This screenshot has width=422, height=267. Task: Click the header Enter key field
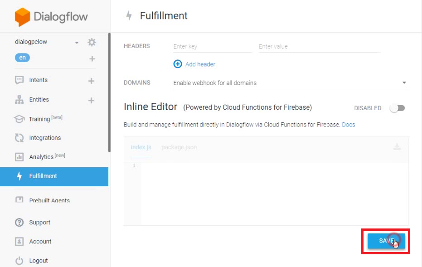click(212, 46)
